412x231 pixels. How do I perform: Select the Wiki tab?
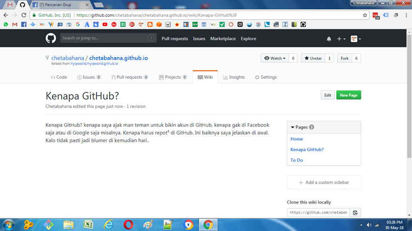pyautogui.click(x=205, y=77)
